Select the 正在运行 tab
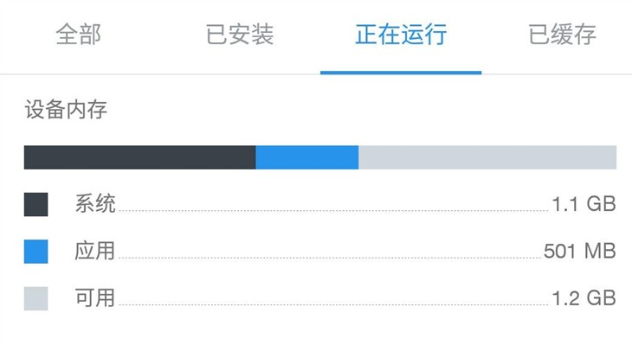The width and height of the screenshot is (632, 345). [x=401, y=35]
